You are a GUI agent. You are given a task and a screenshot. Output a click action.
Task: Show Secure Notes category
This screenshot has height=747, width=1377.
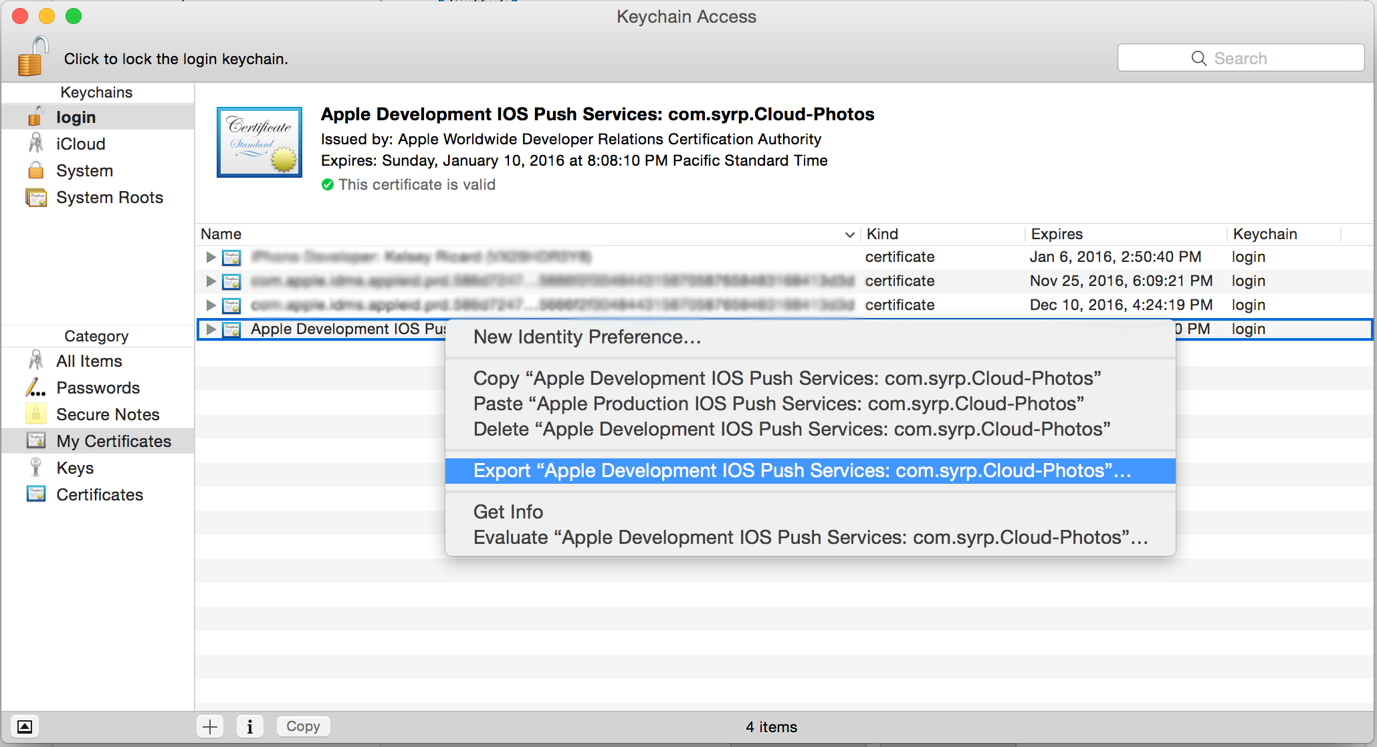coord(98,414)
